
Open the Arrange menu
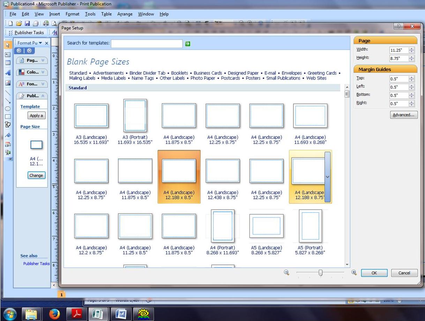125,14
